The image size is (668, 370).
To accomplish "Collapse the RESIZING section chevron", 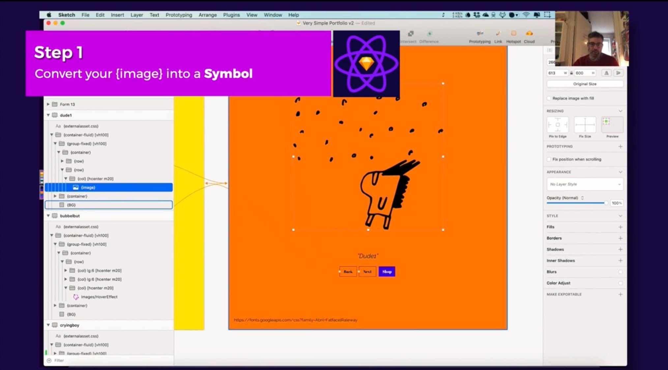I will pyautogui.click(x=621, y=111).
